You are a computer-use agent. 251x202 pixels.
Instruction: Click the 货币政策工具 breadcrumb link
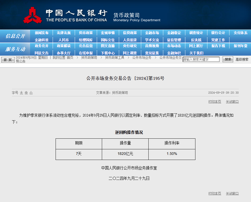pos(114,57)
